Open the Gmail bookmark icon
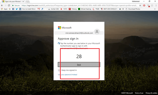The image size is (158, 95). click(39, 9)
